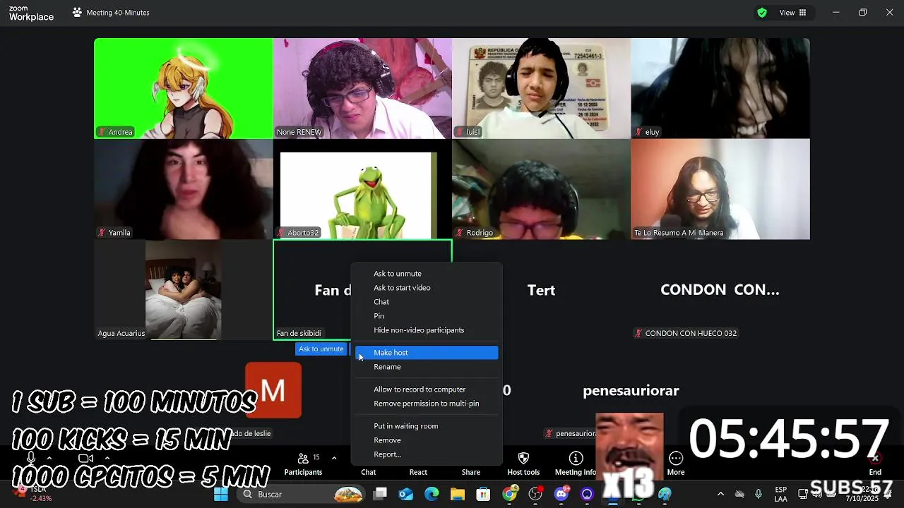The image size is (904, 508).
Task: Select Agua Acuarius video tile
Action: click(184, 290)
